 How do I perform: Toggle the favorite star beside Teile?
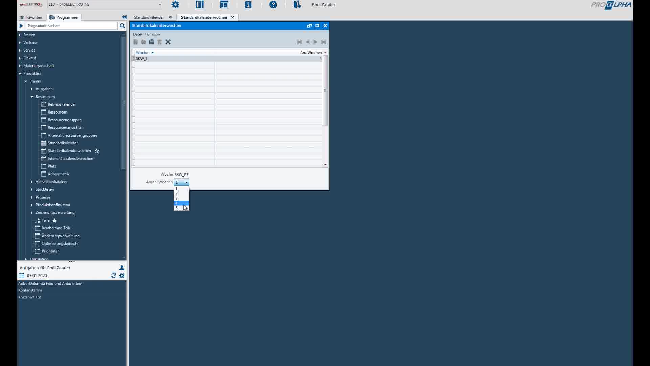pyautogui.click(x=55, y=221)
